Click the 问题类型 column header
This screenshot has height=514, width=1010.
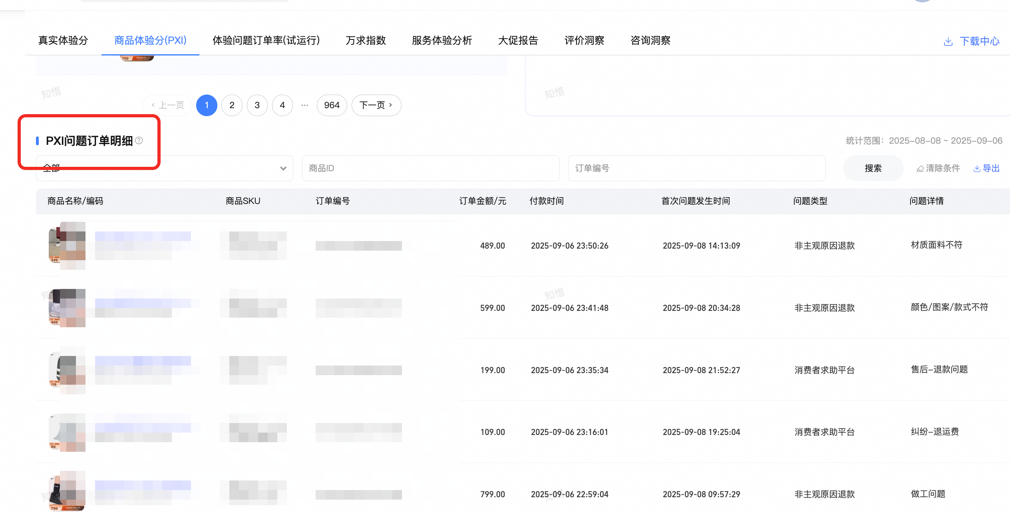coord(810,201)
